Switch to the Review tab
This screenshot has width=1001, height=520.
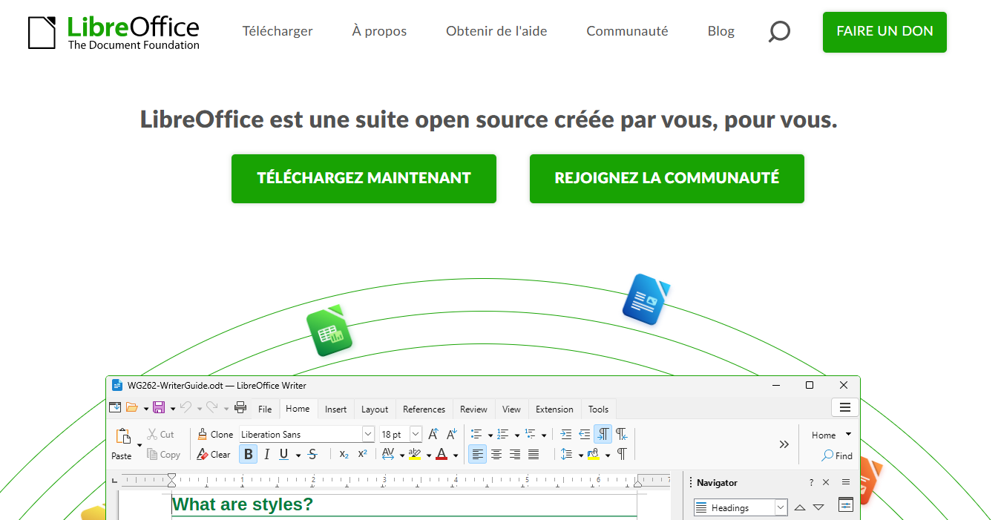(x=473, y=409)
